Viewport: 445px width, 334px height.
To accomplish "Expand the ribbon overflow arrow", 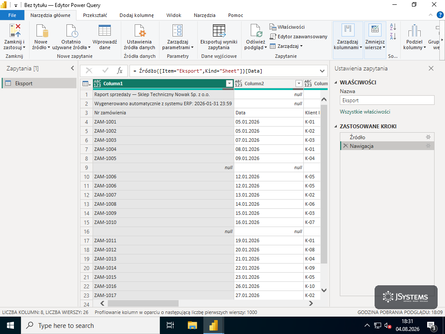I will pos(442,40).
